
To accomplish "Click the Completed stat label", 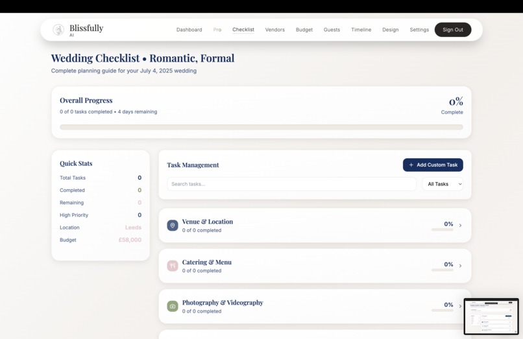I will click(x=73, y=191).
